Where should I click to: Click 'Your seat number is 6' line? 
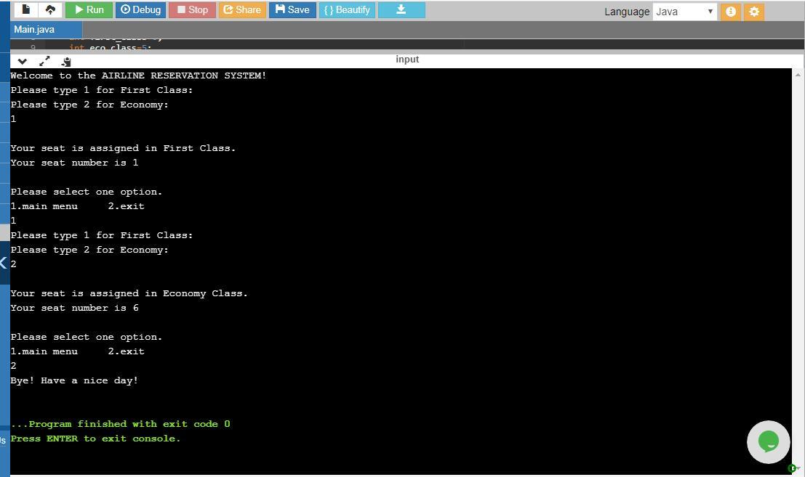(74, 308)
